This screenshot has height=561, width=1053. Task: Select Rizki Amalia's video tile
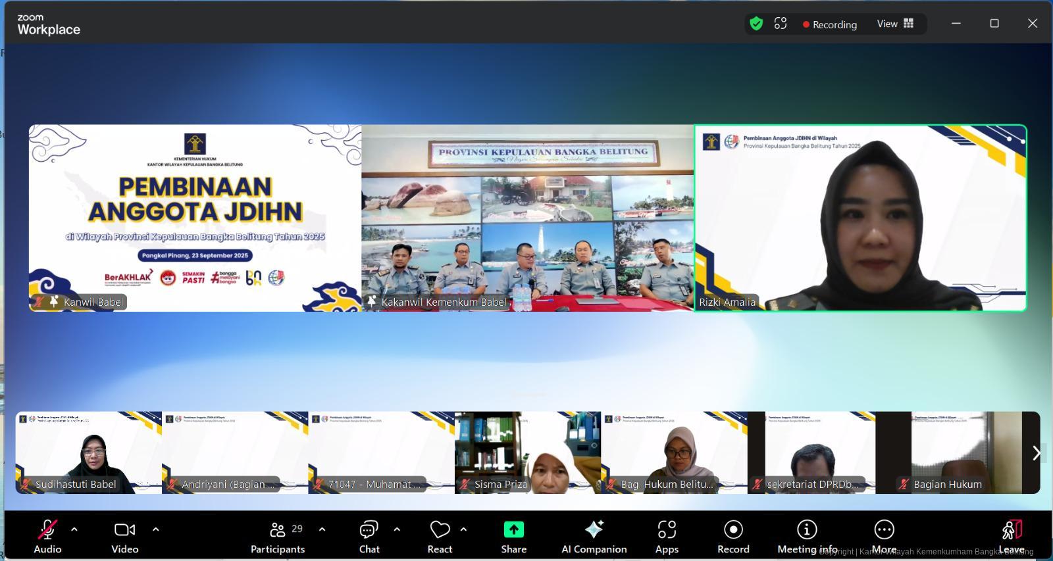(x=860, y=218)
